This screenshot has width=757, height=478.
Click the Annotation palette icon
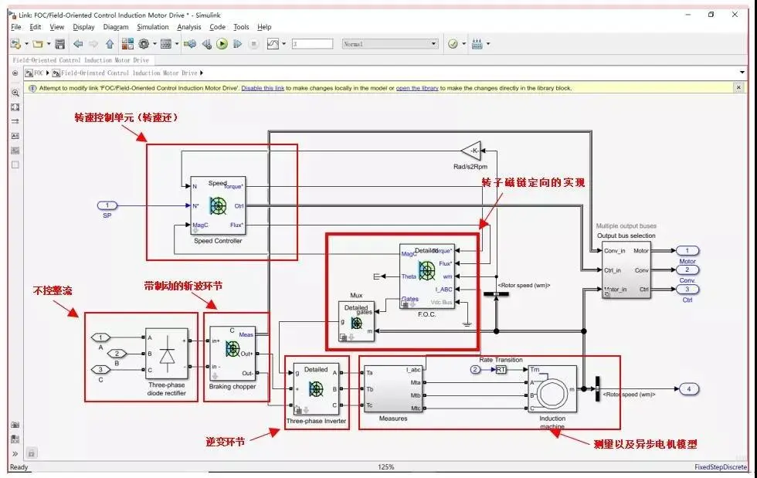coord(15,136)
